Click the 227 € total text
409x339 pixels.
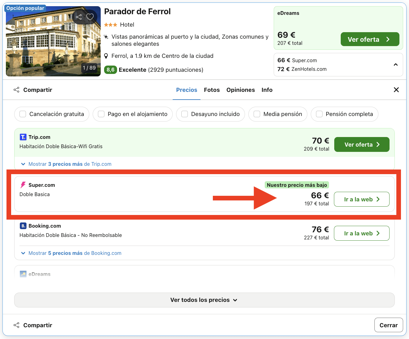tap(316, 238)
